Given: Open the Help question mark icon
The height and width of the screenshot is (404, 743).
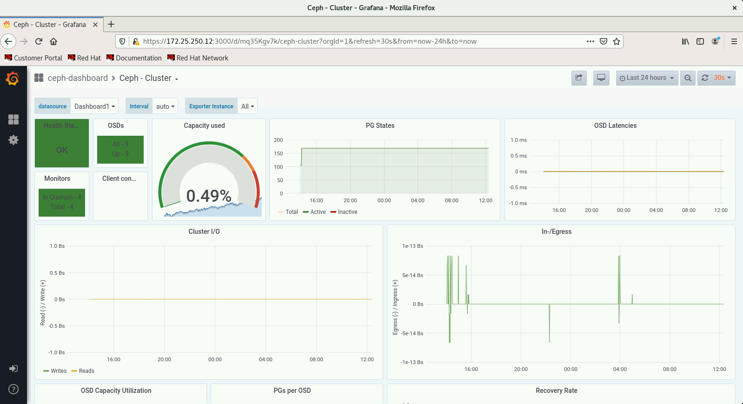Looking at the screenshot, I should (13, 389).
